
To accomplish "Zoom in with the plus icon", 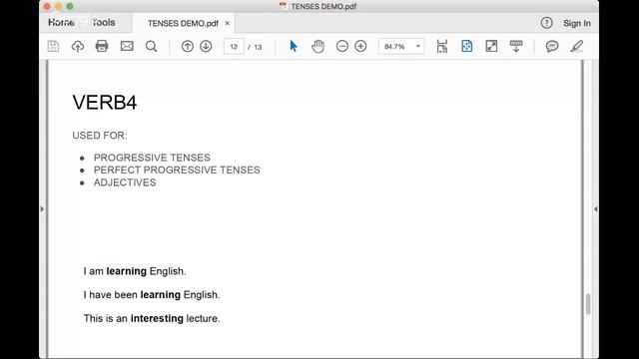I will click(x=360, y=47).
